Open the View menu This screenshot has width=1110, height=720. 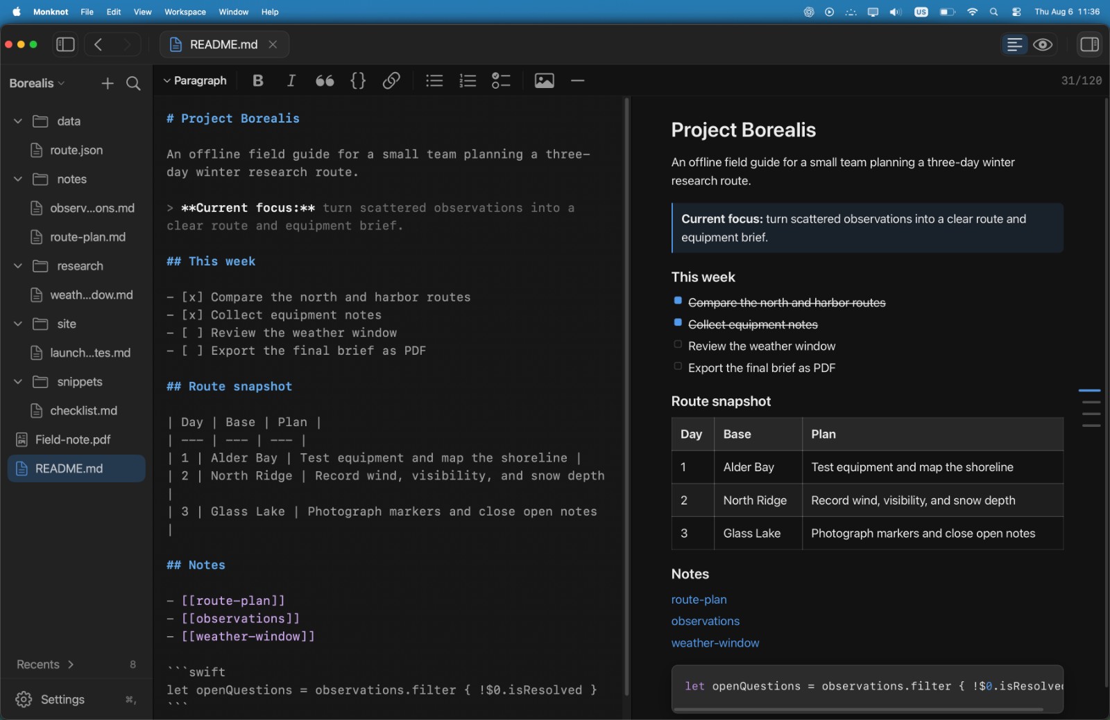click(142, 12)
